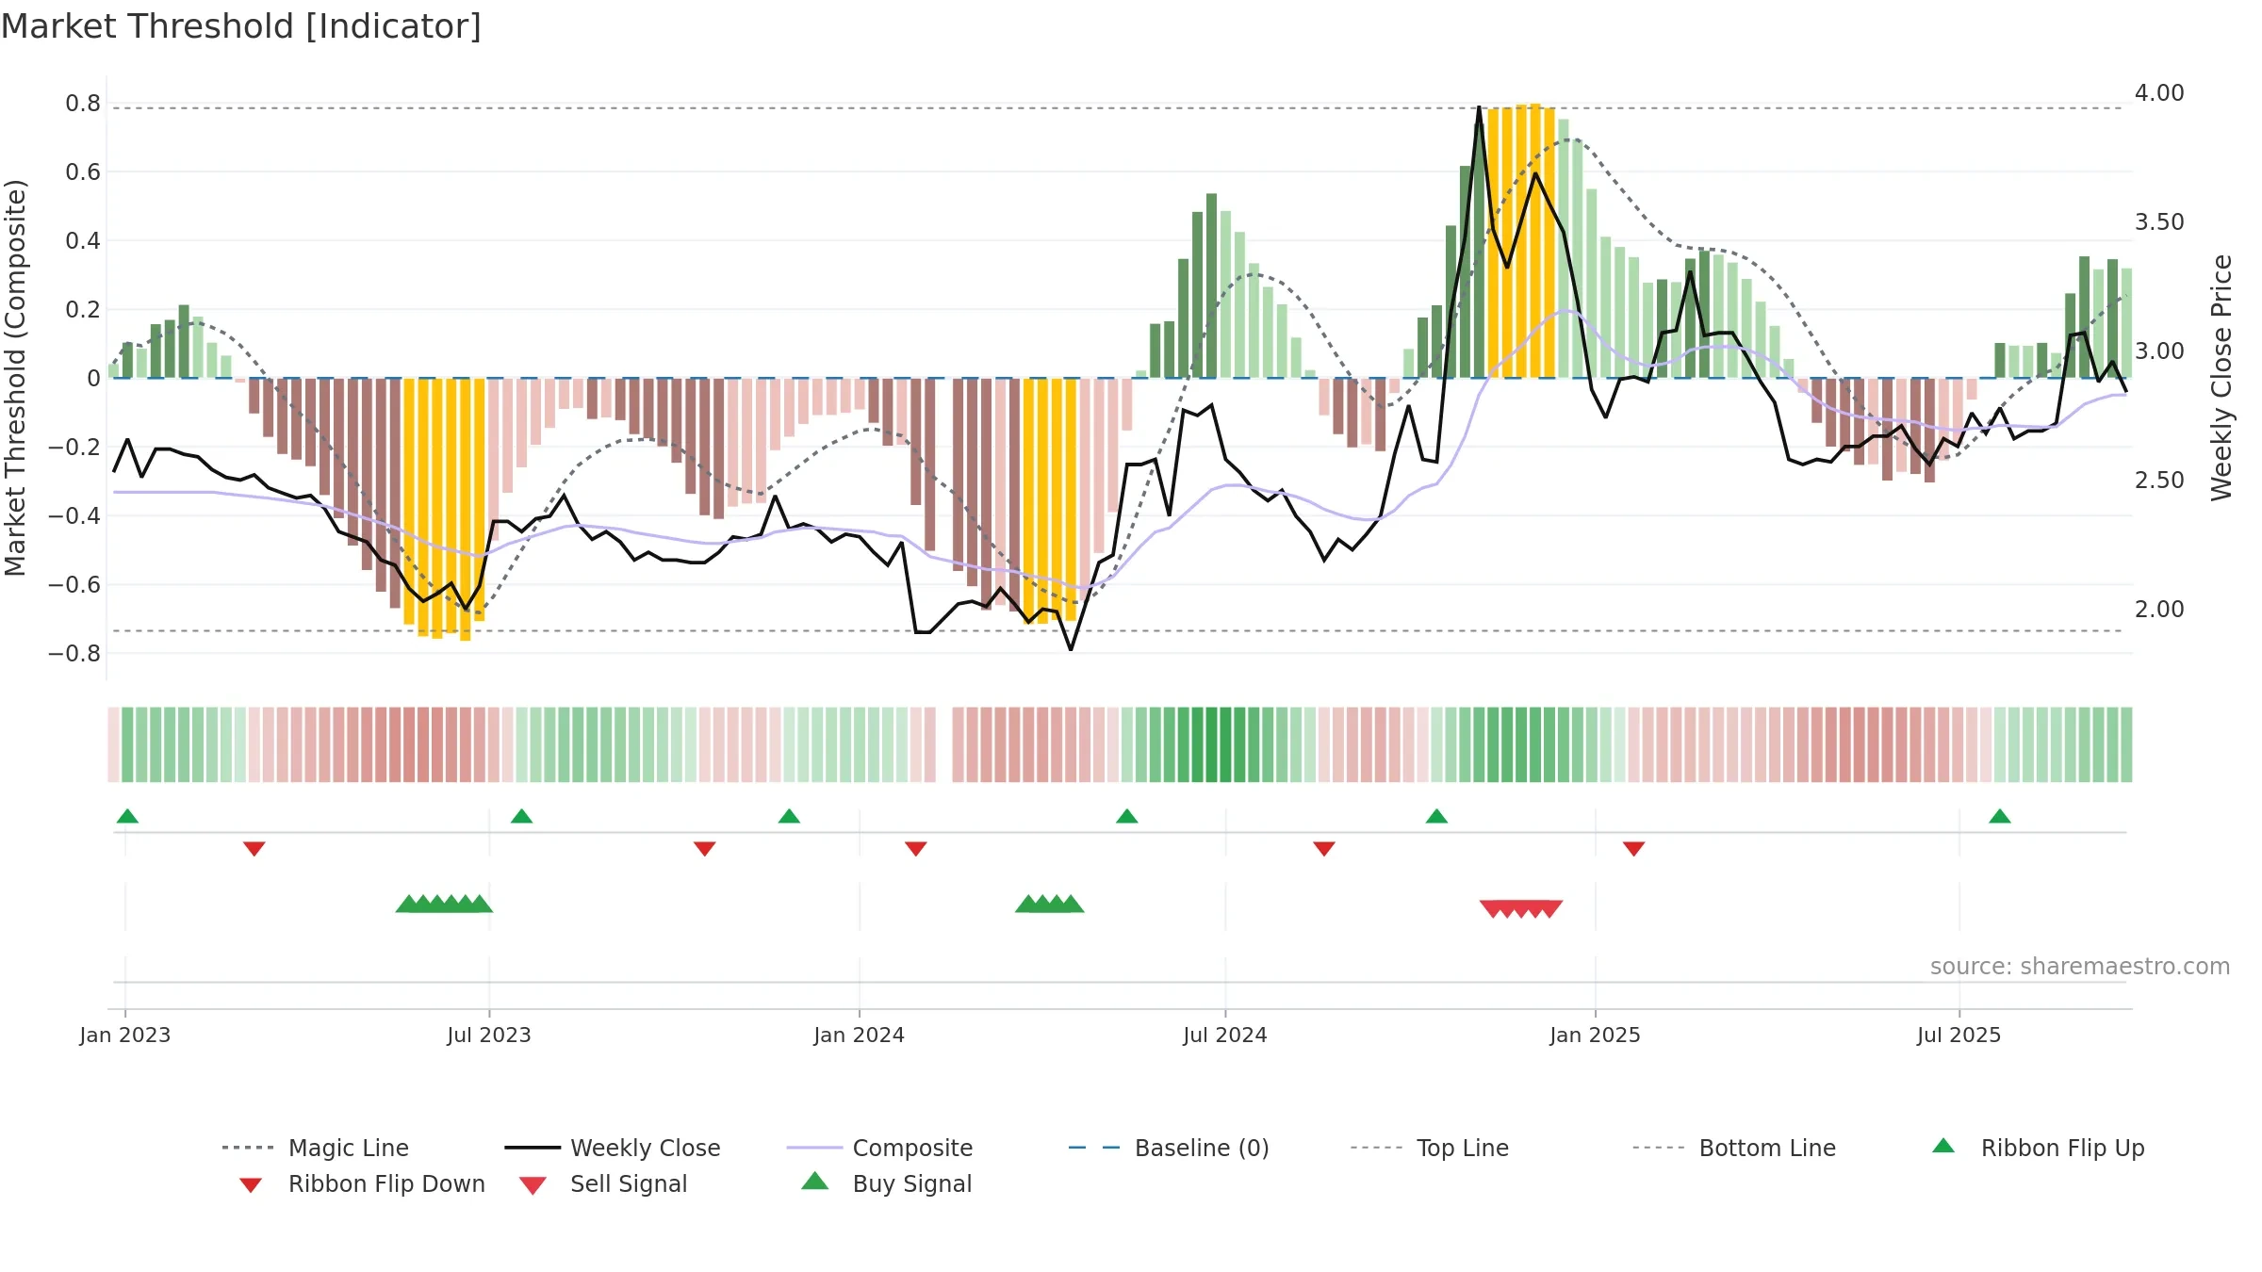Toggle the Ribbon Flip Up legend entry
The image size is (2262, 1272).
point(2038,1148)
